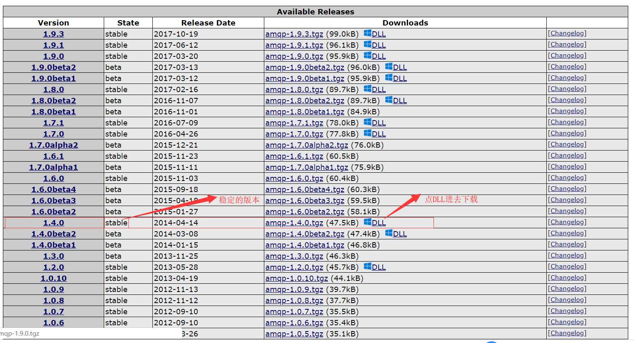Download amqp-1.9.1.tgz
The width and height of the screenshot is (634, 343).
294,45
